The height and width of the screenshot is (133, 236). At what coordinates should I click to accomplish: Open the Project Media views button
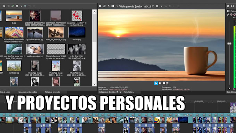pyautogui.click(x=17, y=6)
